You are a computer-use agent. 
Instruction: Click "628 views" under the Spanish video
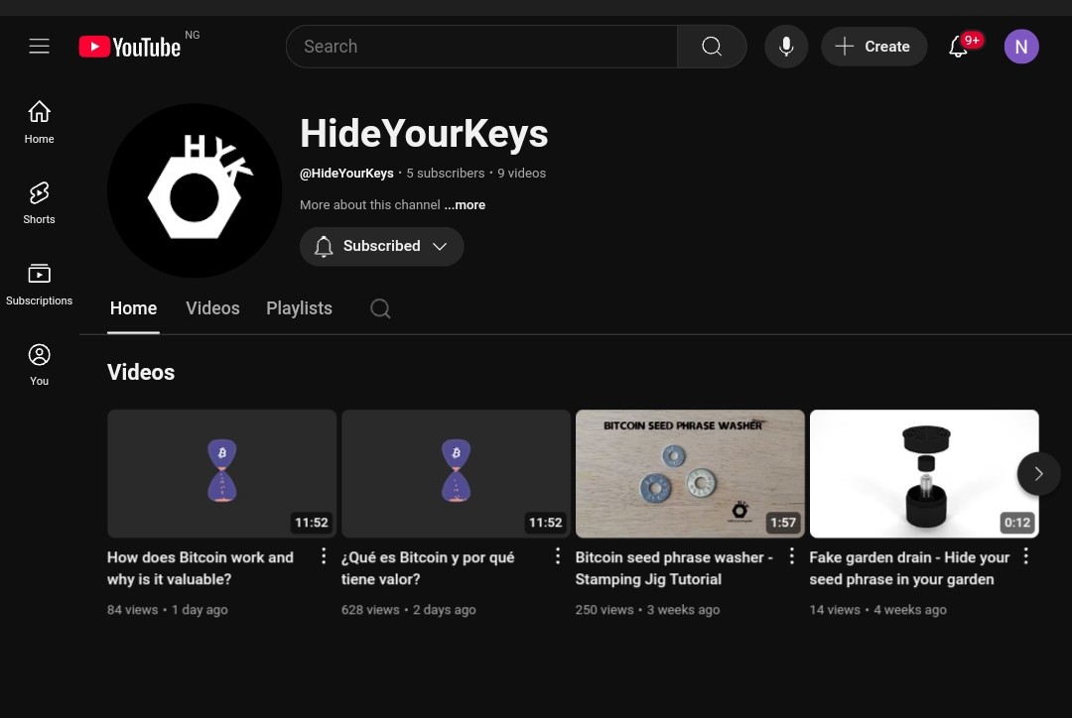[370, 609]
